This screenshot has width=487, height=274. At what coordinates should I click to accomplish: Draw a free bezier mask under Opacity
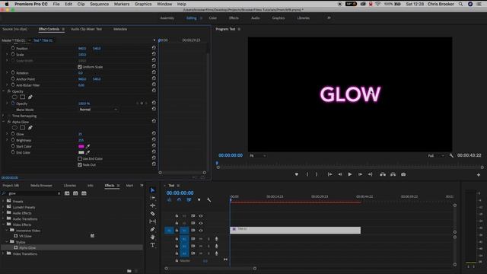pyautogui.click(x=30, y=97)
